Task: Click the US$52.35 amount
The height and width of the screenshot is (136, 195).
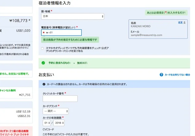Action: point(24,116)
